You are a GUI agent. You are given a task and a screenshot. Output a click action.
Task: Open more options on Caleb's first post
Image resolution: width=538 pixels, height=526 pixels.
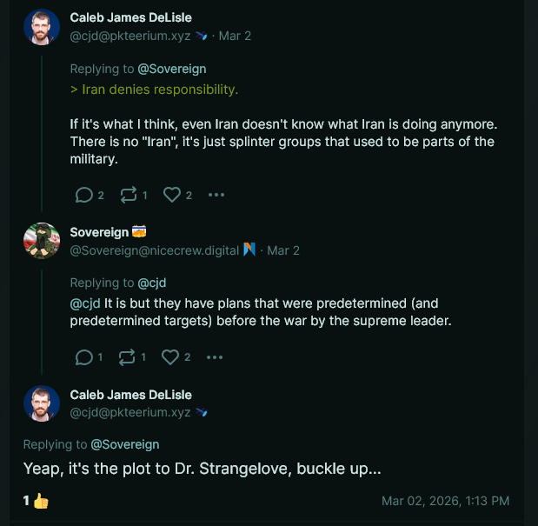(x=216, y=195)
